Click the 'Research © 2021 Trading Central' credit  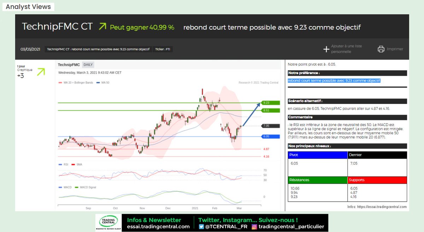[259, 83]
